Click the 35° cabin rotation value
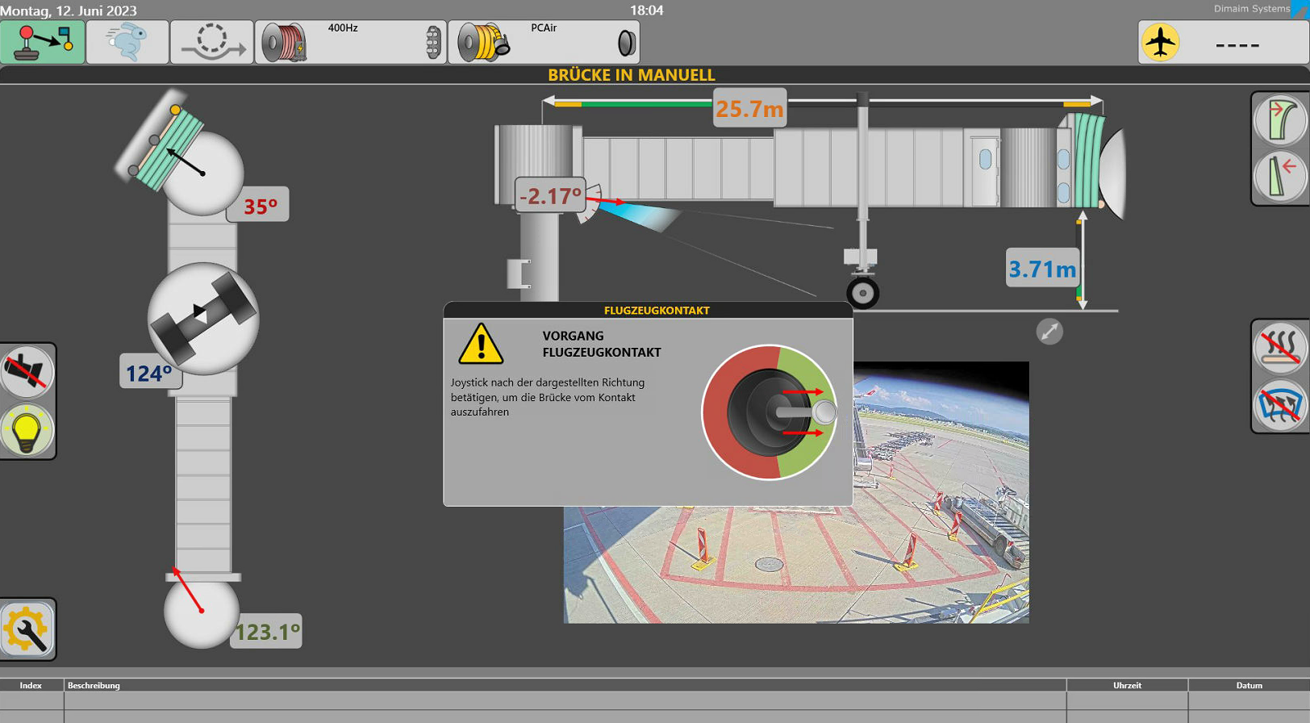 coord(260,206)
